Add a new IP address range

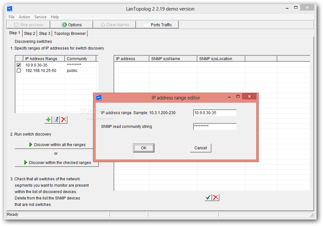point(48,120)
